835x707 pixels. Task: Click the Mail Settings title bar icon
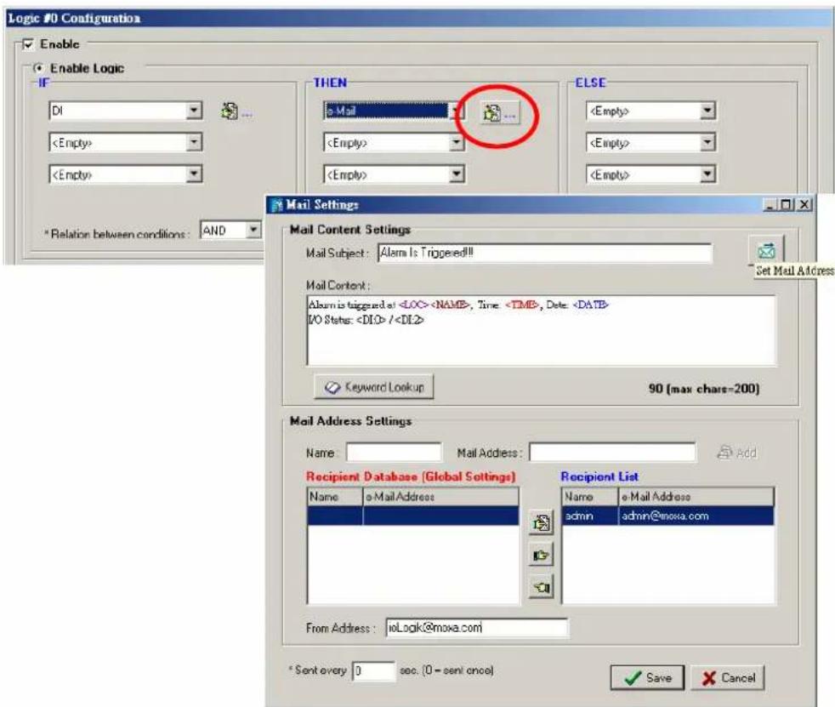tap(276, 205)
